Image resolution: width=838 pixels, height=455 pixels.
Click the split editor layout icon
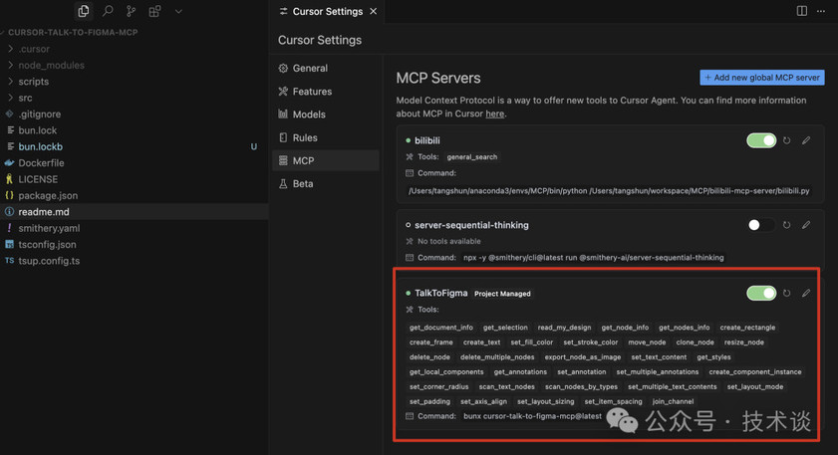point(802,11)
